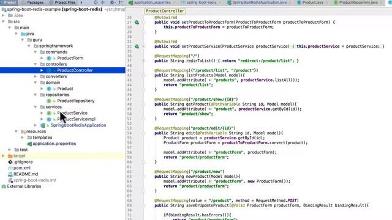392x220 pixels.
Task: Click the Scroll from Source icon in the Project toolbar
Action: point(96,2)
